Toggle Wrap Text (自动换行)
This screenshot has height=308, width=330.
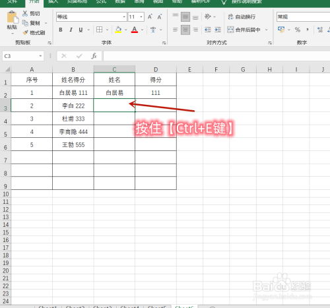tap(242, 16)
